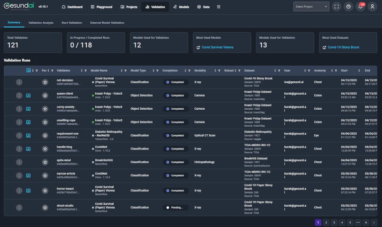Filter the Anatomy column
Screen dimensions: 382x227
336,71
